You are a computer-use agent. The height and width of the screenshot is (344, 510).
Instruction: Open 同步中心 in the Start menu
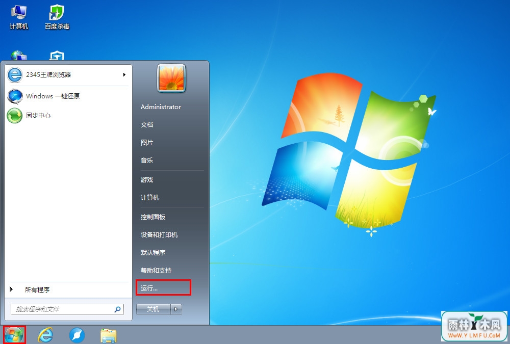coord(68,115)
